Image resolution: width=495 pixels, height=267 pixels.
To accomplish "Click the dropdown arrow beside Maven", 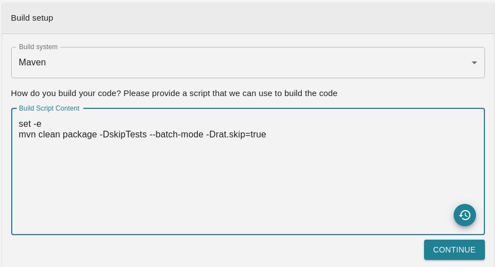I will click(x=474, y=63).
